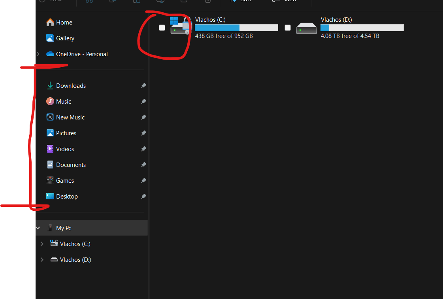Select the Vlachos (D:) drive icon in main pane

(x=307, y=28)
